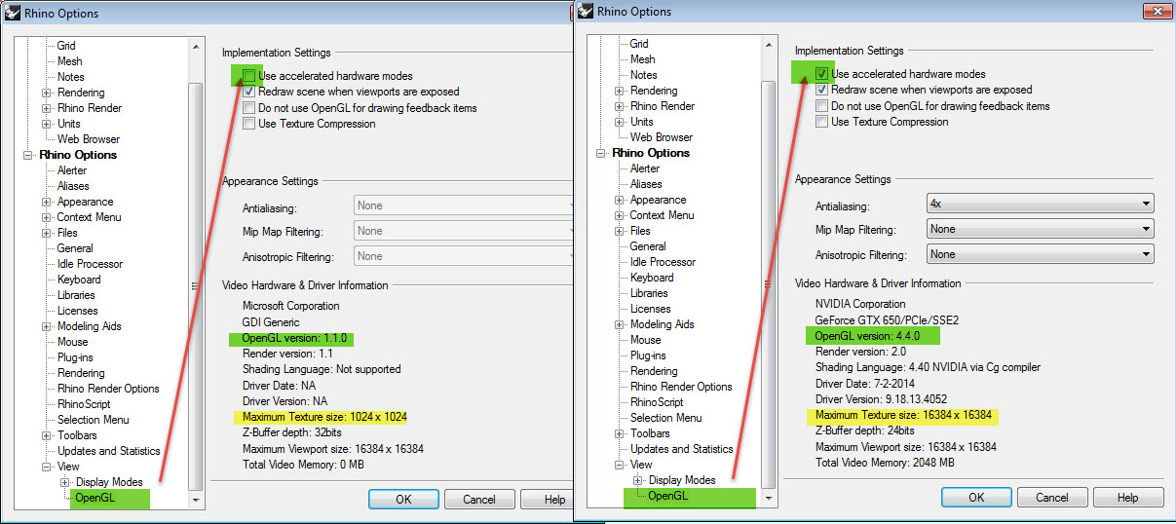Select General in left window tree
1176x524 pixels.
(75, 248)
